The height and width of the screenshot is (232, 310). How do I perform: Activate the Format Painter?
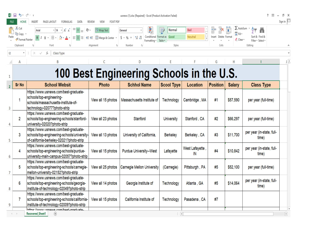24,40
